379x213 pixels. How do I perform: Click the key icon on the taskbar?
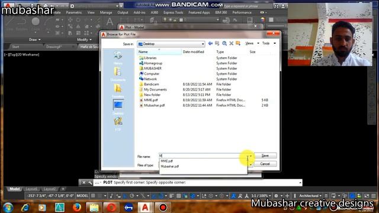click(129, 208)
